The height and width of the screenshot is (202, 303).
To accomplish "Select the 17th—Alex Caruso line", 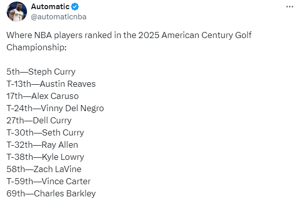I will [x=42, y=96].
